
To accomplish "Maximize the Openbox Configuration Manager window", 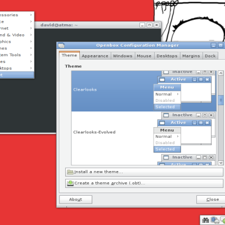I will [220, 45].
